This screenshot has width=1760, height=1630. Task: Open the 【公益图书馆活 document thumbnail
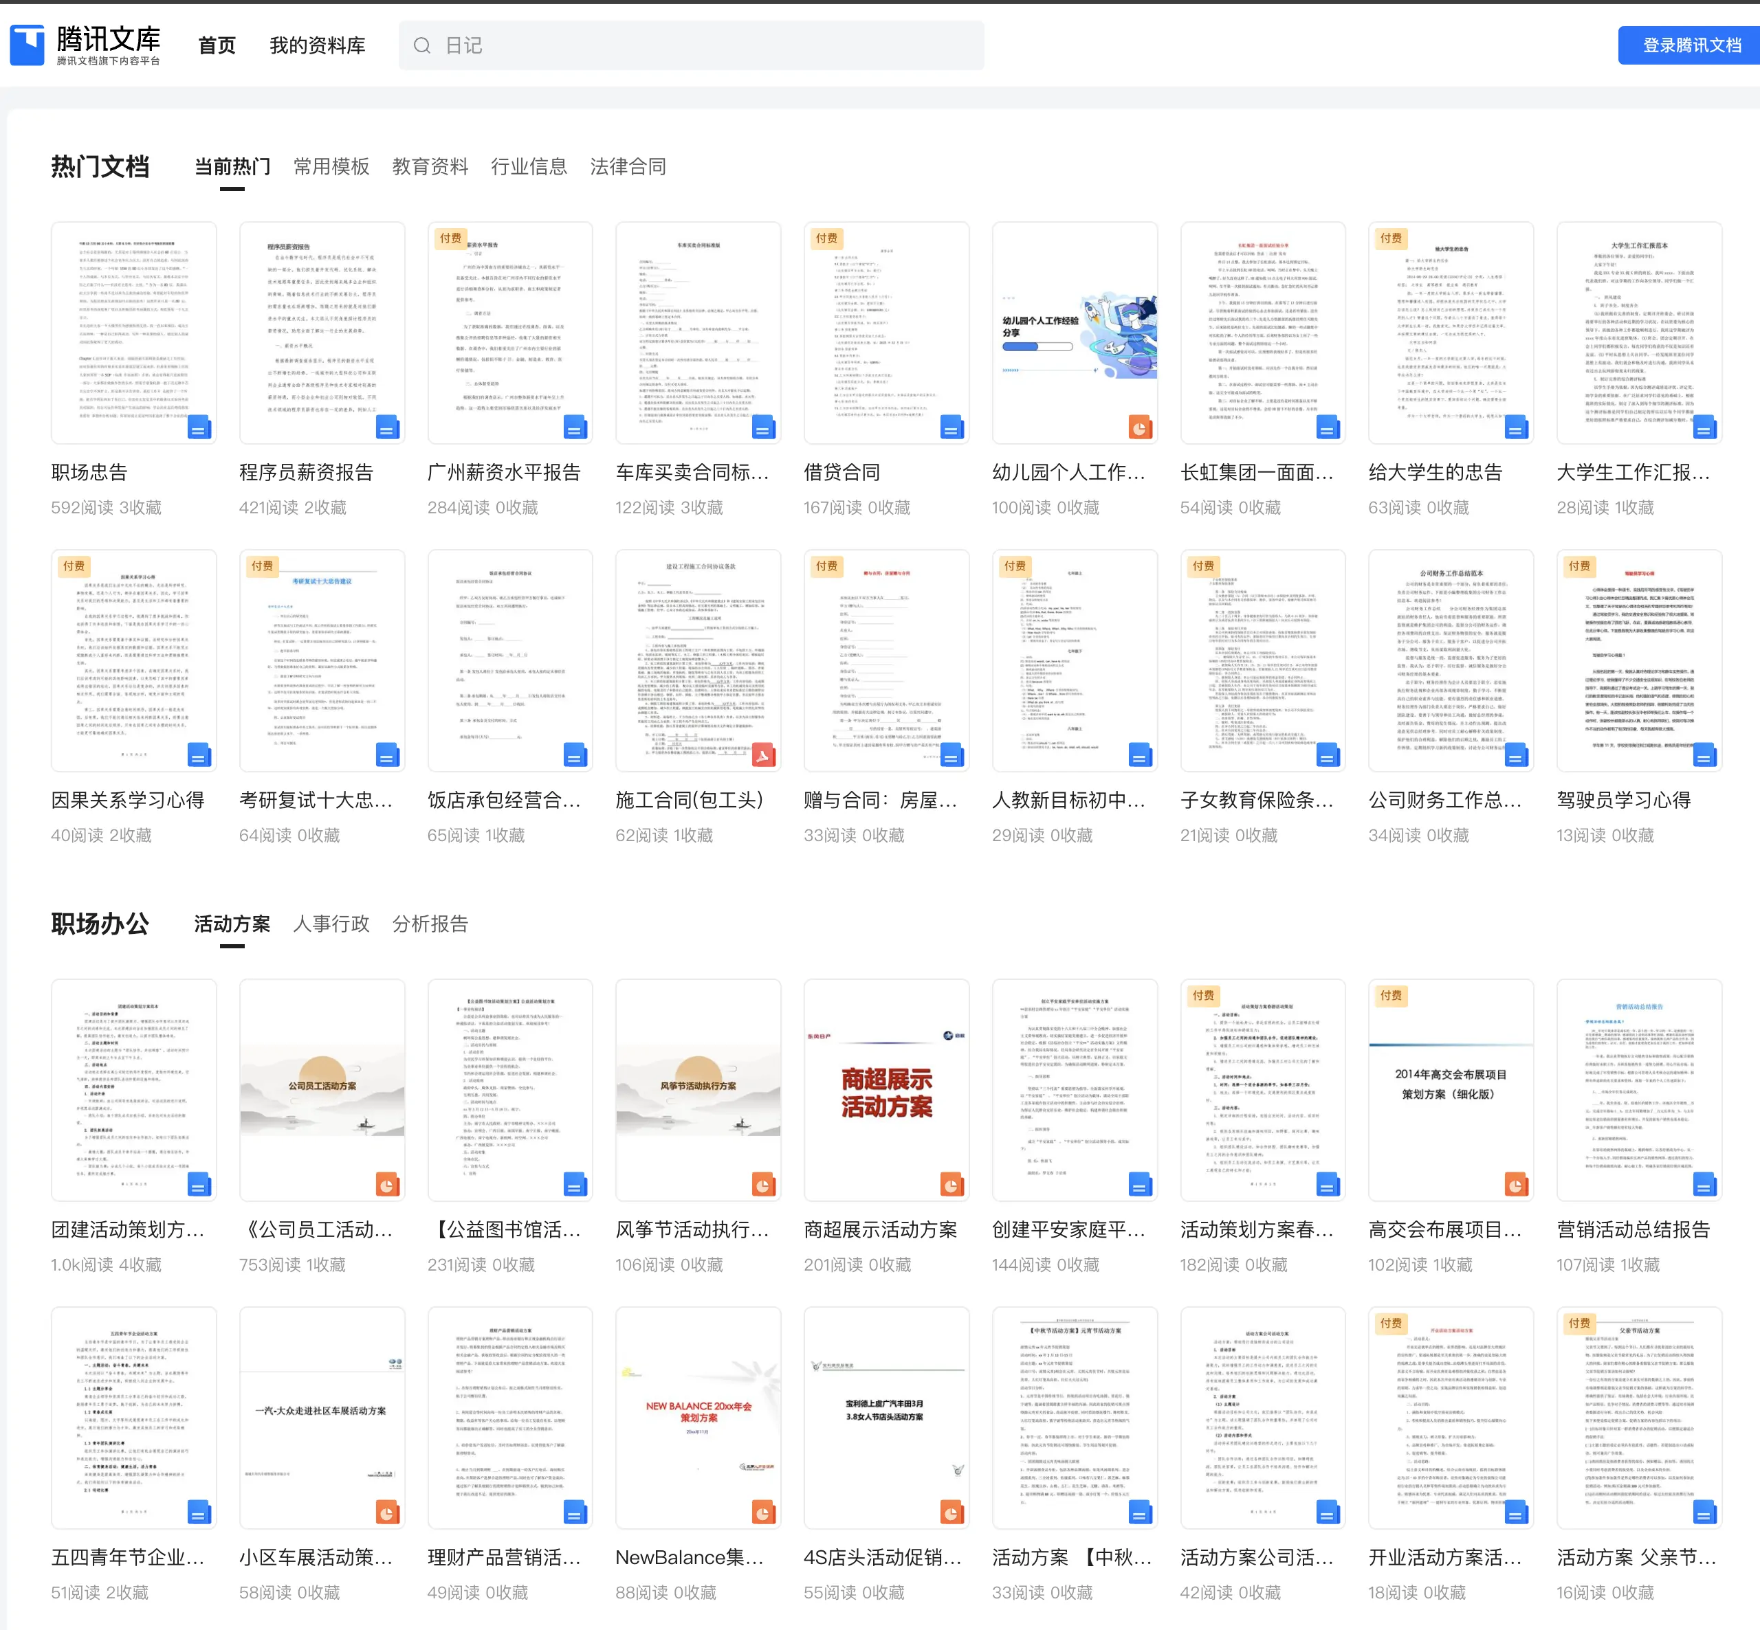(510, 1090)
